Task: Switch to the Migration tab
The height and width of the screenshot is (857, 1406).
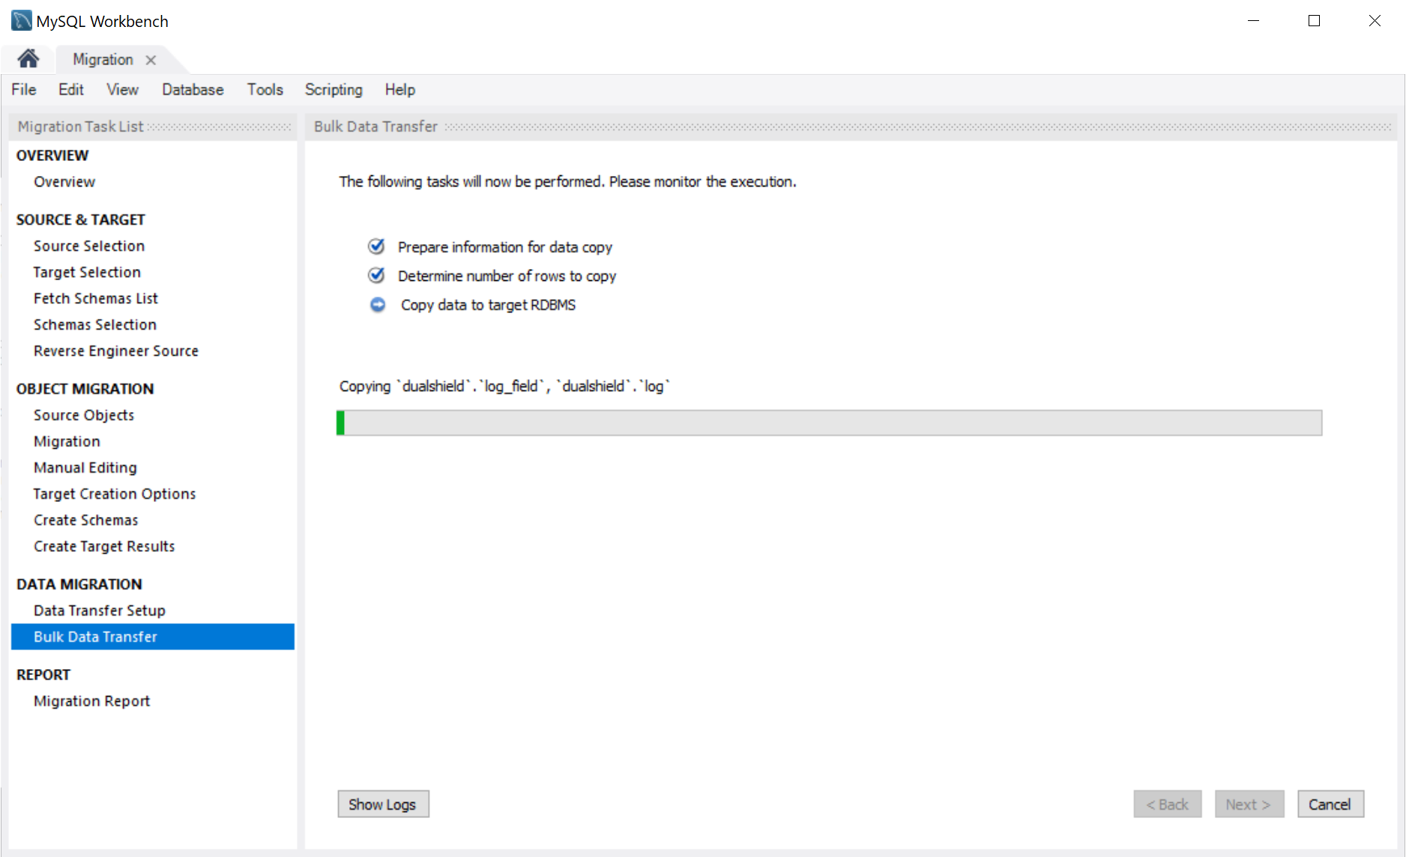Action: pyautogui.click(x=103, y=60)
